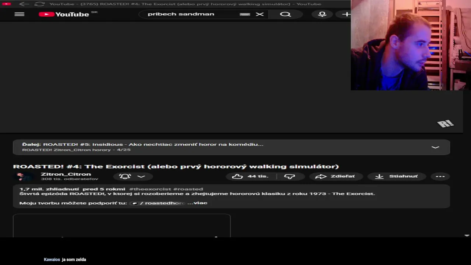Click the Zdieľať share button
471x265 pixels.
click(x=336, y=176)
